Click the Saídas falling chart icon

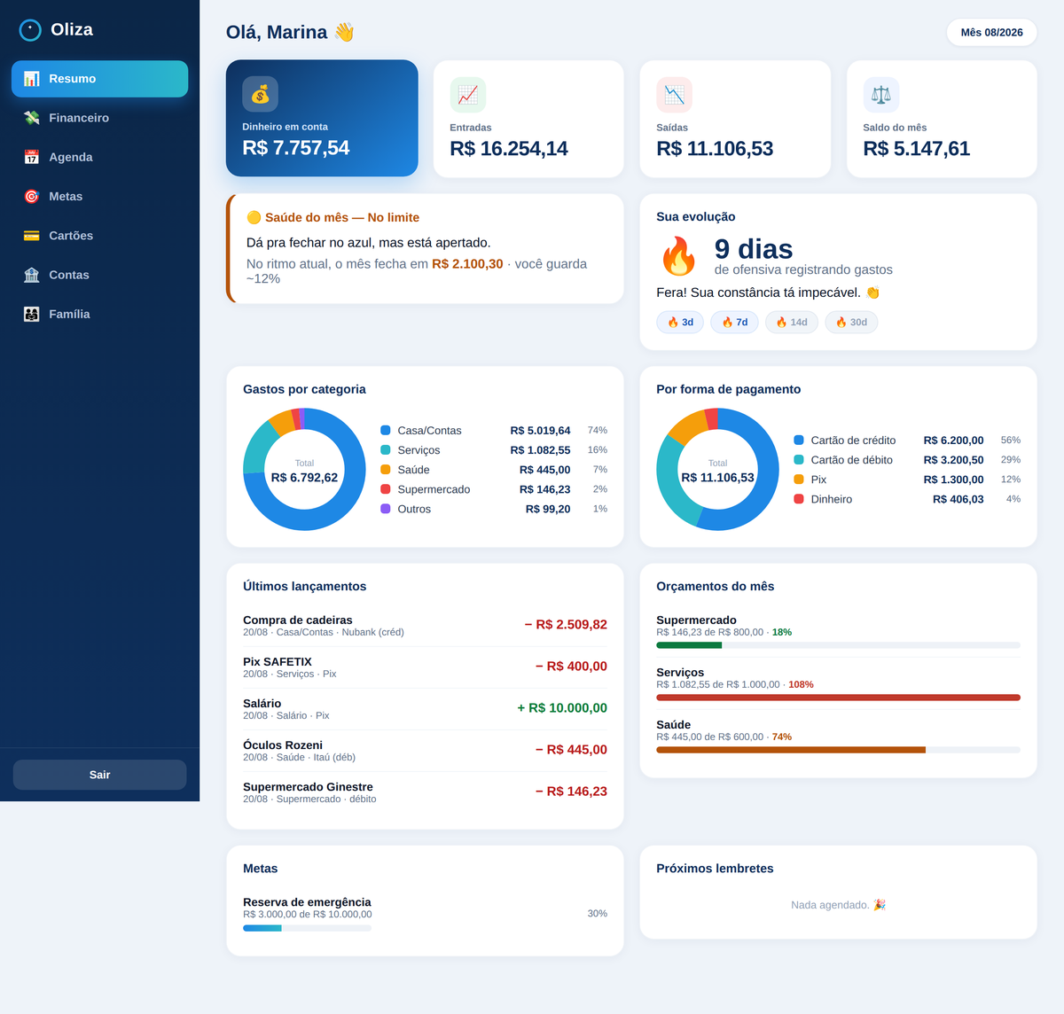[675, 95]
